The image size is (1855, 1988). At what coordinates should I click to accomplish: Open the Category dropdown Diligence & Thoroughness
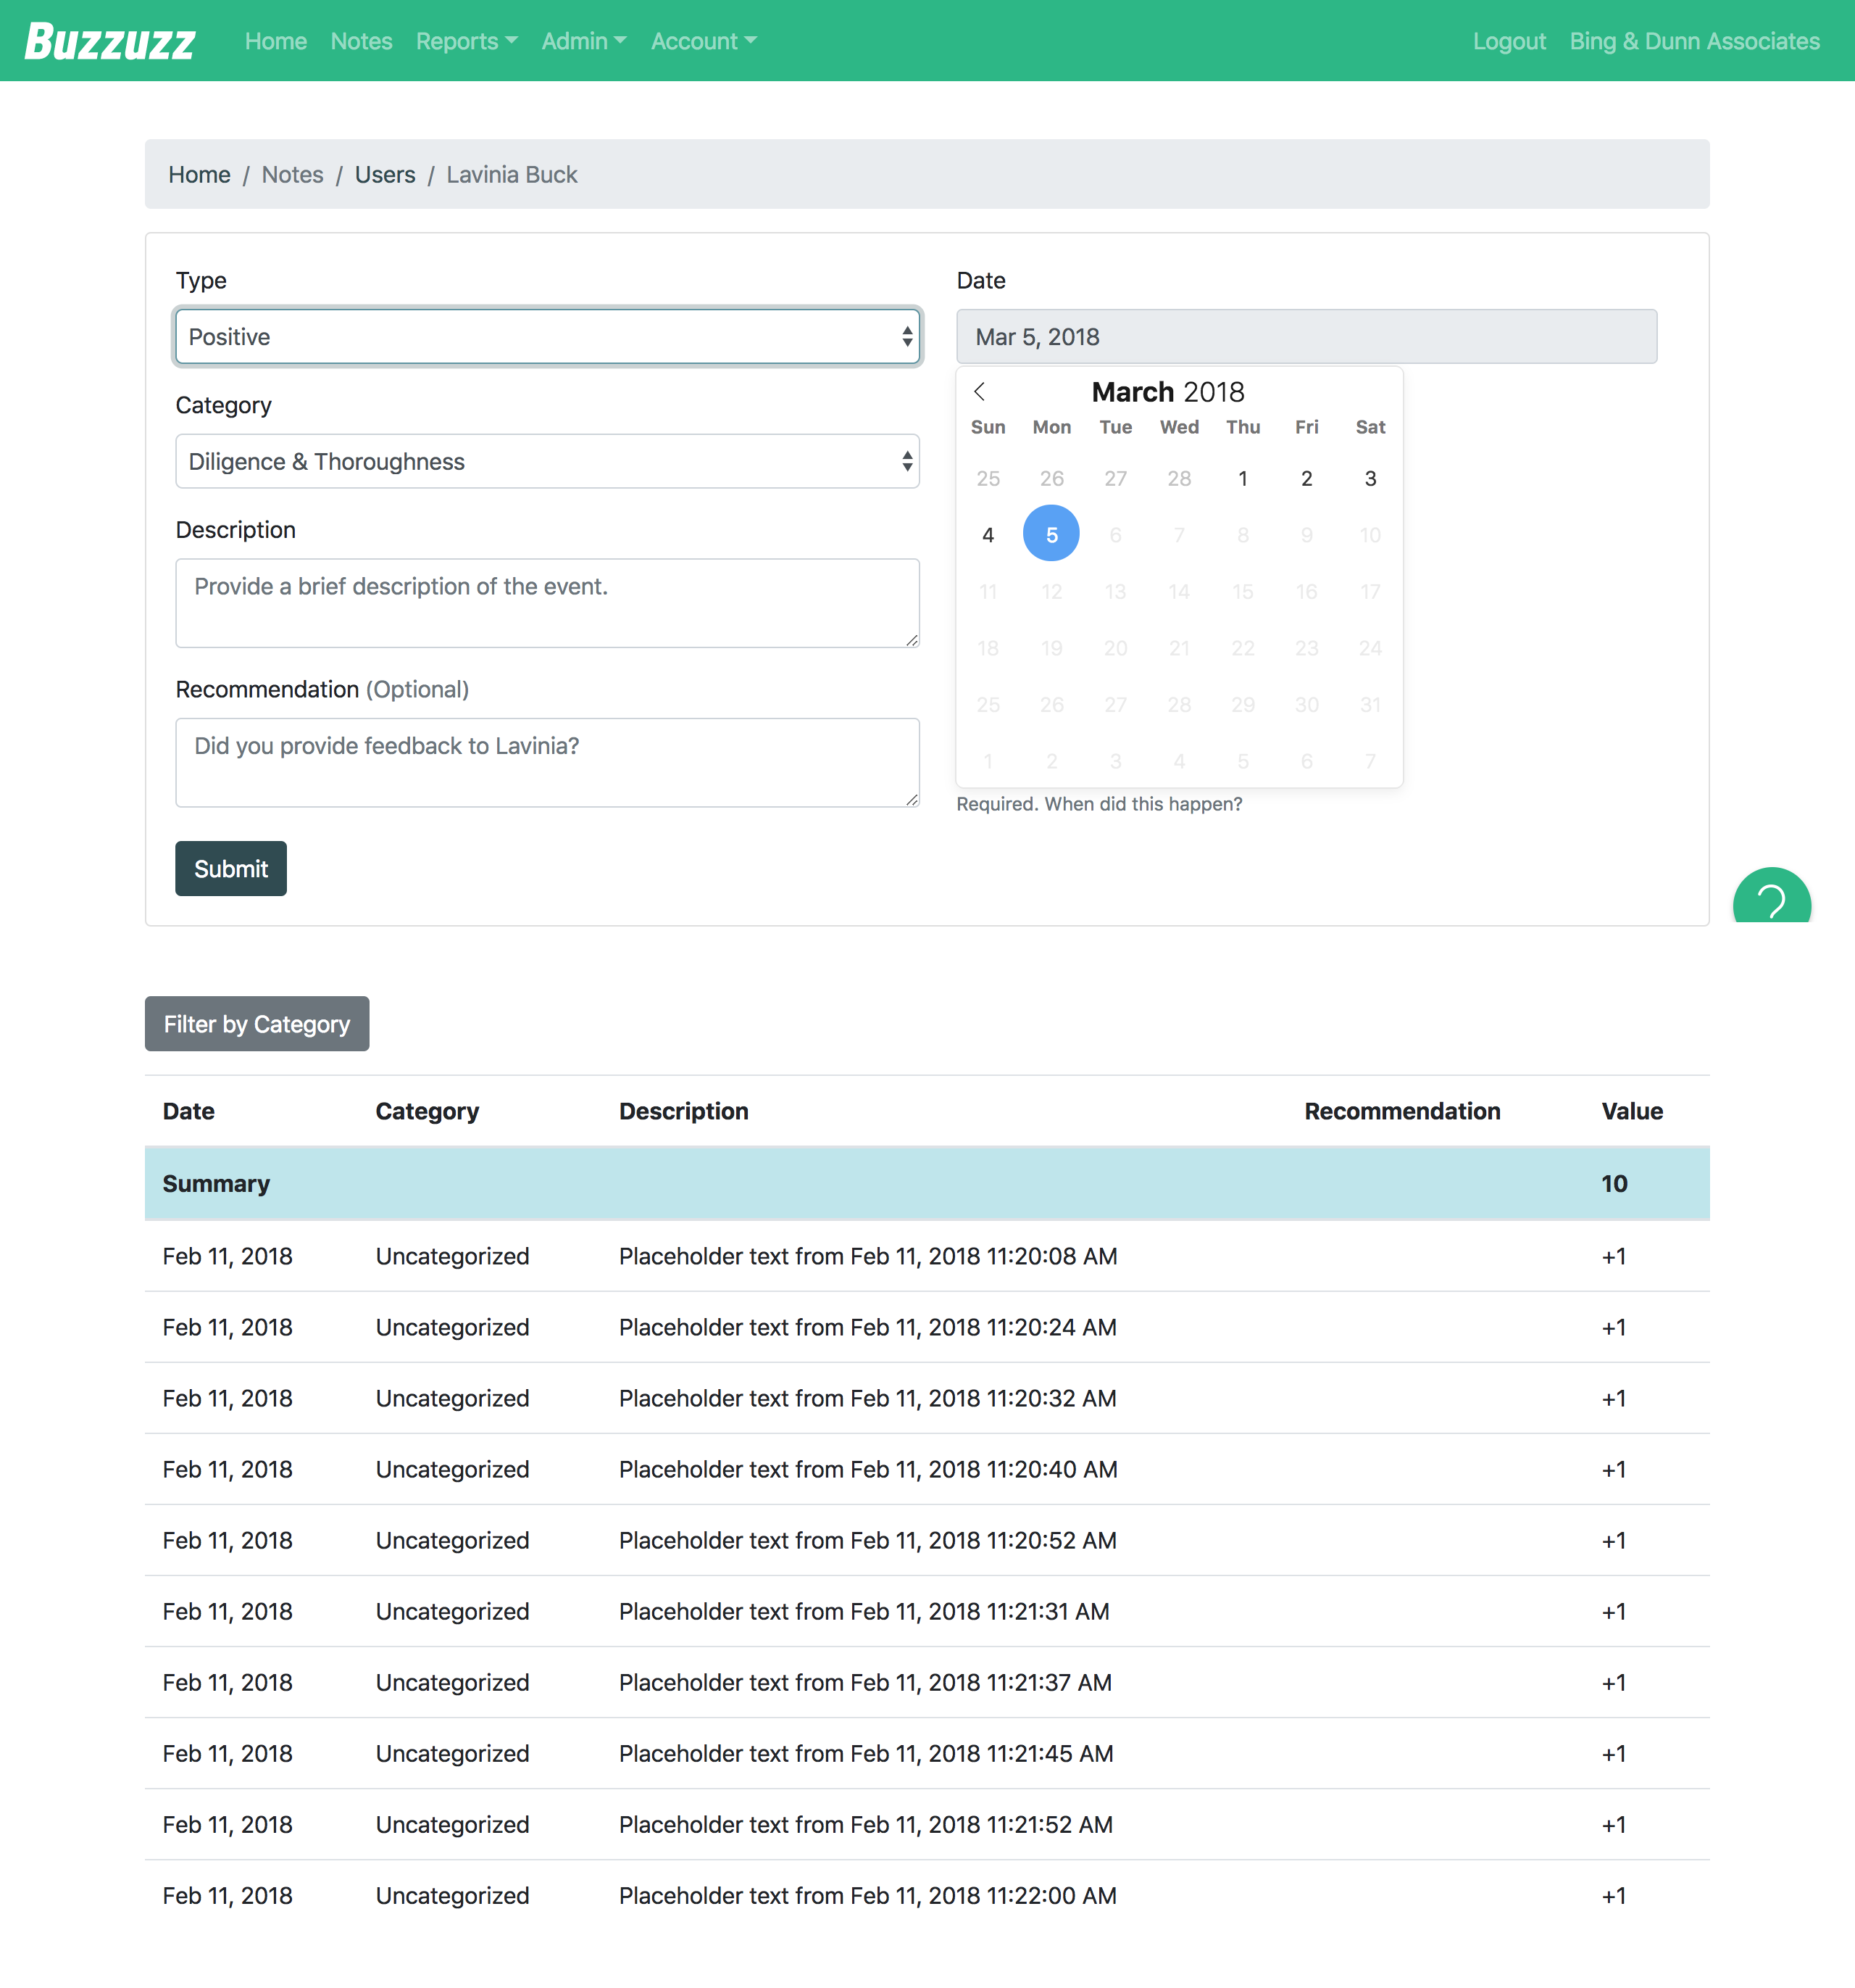pyautogui.click(x=546, y=461)
